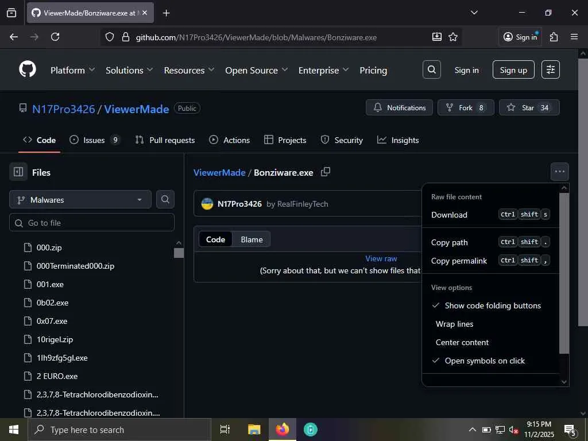The image size is (588, 441).
Task: Open appearance settings slider icon in header
Action: click(x=551, y=69)
